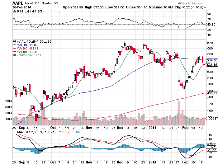Click the black MACD line swatch before MACD(12,26,9)

(x=15, y=132)
